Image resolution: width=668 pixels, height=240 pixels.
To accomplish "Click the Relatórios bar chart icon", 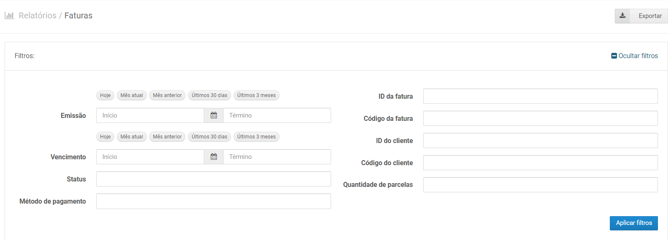I will (x=9, y=15).
